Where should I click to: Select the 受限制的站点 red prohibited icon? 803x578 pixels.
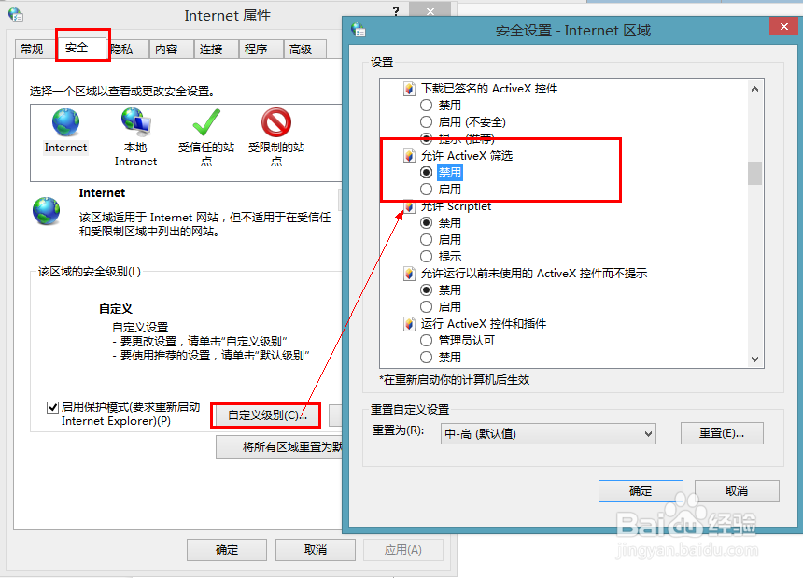(x=276, y=122)
